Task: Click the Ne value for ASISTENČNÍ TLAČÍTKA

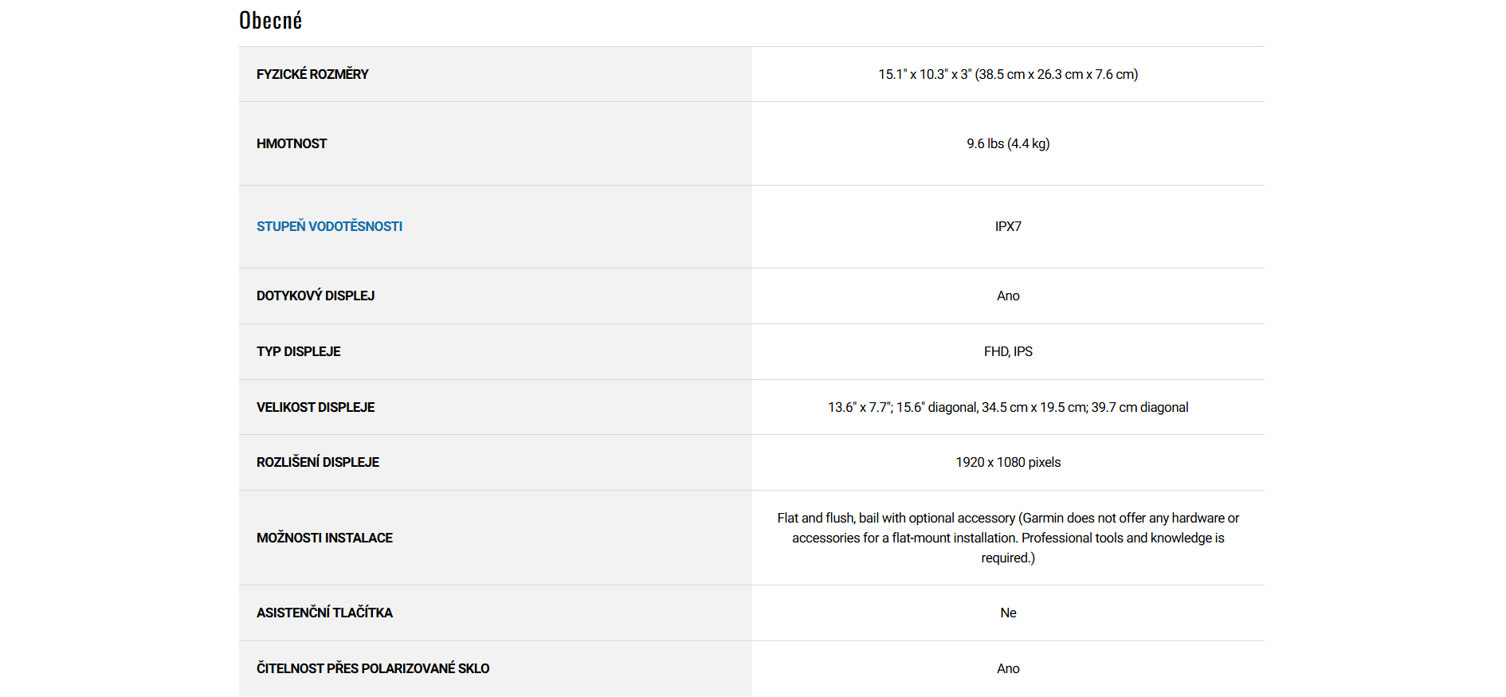Action: pos(1007,613)
